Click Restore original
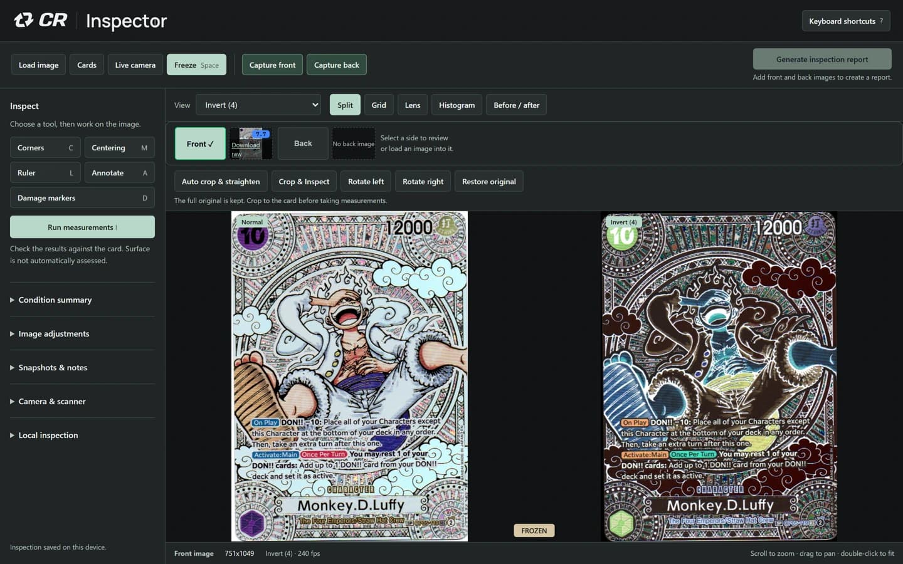 coord(489,181)
